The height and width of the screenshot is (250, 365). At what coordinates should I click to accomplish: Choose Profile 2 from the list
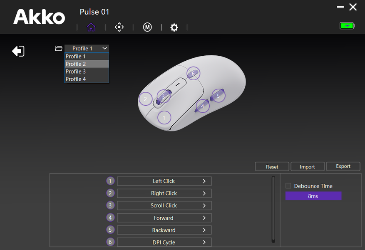click(87, 64)
